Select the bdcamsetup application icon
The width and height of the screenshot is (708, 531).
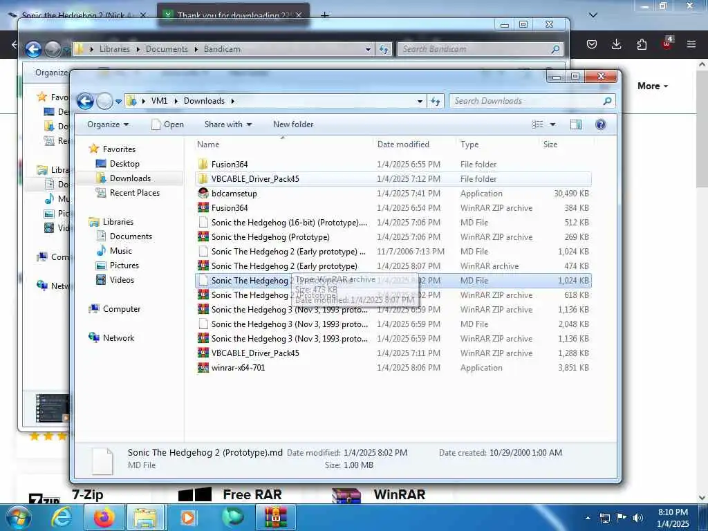click(x=203, y=193)
